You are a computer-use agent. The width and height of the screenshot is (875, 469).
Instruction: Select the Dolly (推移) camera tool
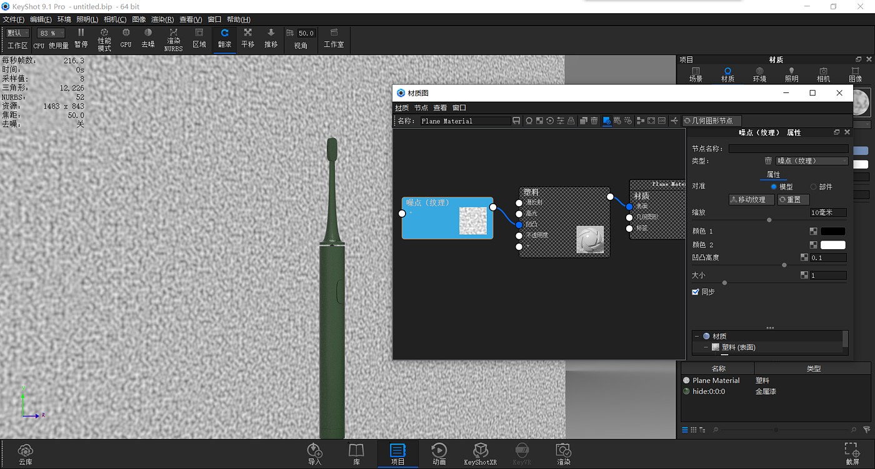(271, 38)
